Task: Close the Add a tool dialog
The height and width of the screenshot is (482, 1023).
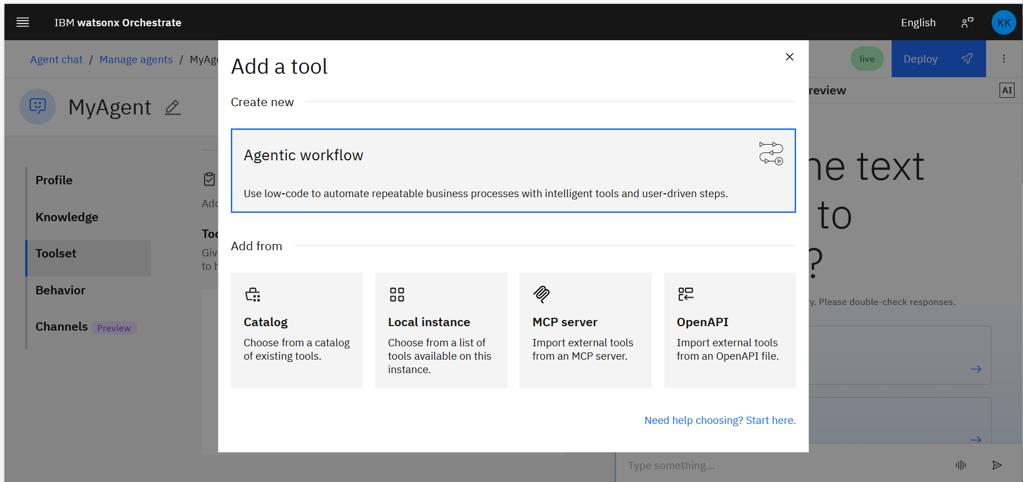Action: pos(789,57)
